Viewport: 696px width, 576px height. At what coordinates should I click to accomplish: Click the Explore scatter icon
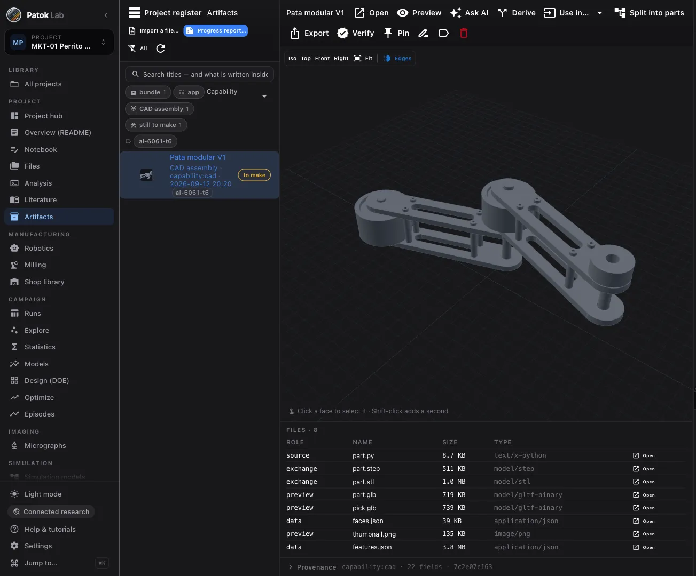click(x=14, y=331)
